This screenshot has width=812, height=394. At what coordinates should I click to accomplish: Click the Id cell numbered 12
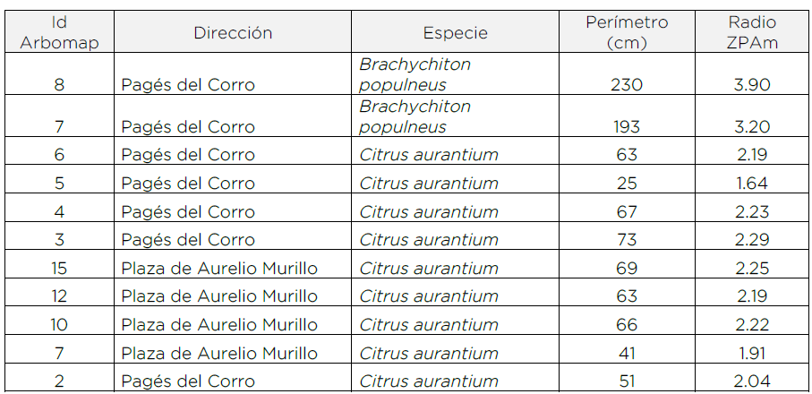[59, 295]
